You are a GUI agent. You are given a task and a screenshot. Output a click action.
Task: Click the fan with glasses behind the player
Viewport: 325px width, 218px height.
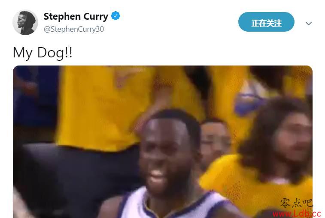(x=215, y=139)
